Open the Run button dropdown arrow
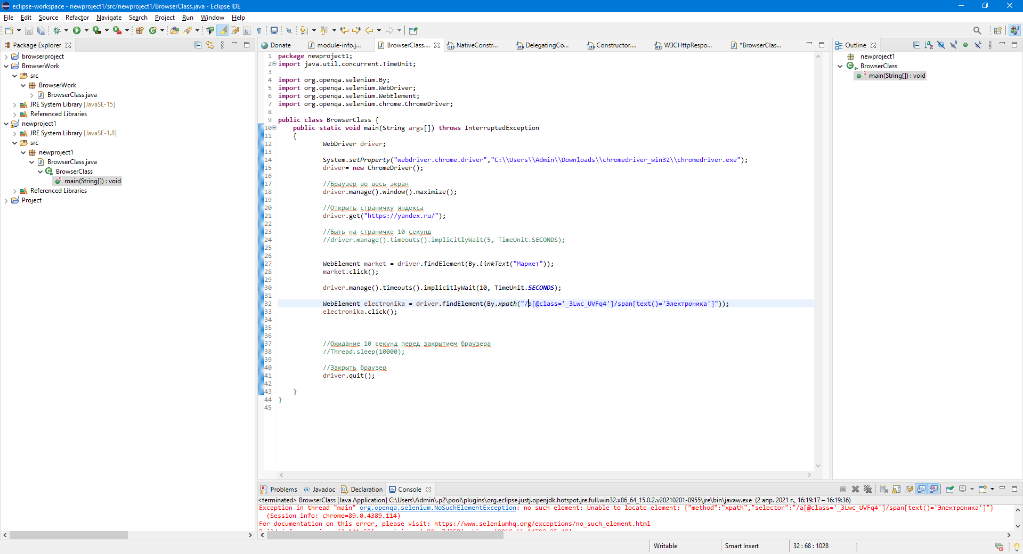 coord(86,30)
